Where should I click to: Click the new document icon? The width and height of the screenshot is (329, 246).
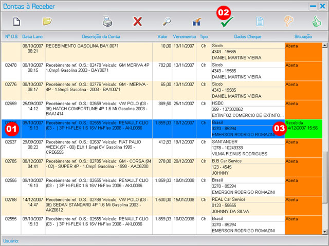(x=16, y=22)
